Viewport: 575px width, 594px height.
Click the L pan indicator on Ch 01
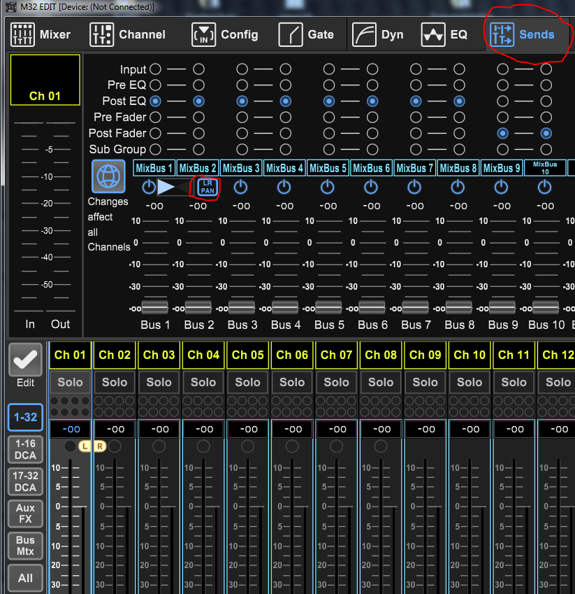coord(85,446)
